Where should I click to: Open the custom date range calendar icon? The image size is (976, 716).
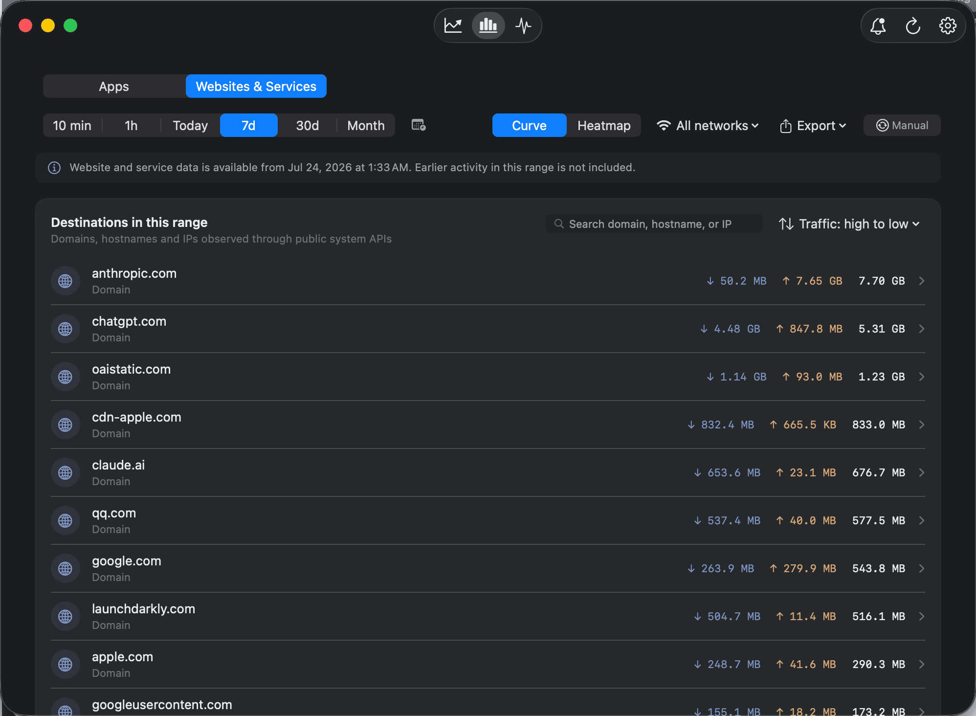coord(419,125)
